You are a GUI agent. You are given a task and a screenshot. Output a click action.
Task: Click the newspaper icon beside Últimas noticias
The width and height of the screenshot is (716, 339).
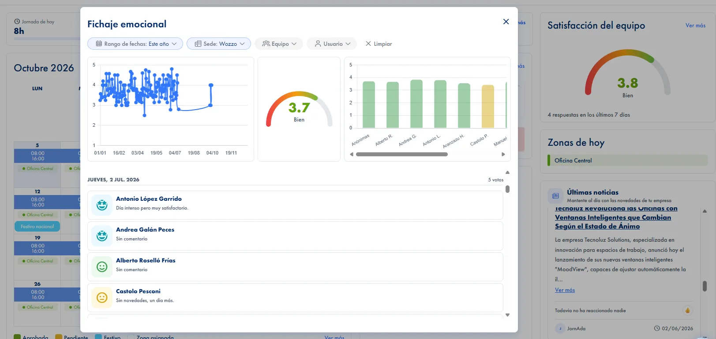click(555, 196)
